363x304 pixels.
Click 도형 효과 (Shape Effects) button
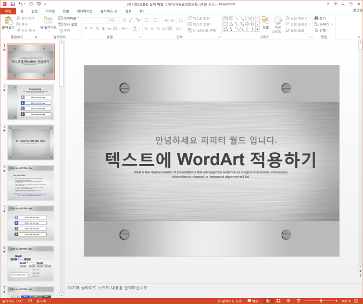(x=296, y=30)
